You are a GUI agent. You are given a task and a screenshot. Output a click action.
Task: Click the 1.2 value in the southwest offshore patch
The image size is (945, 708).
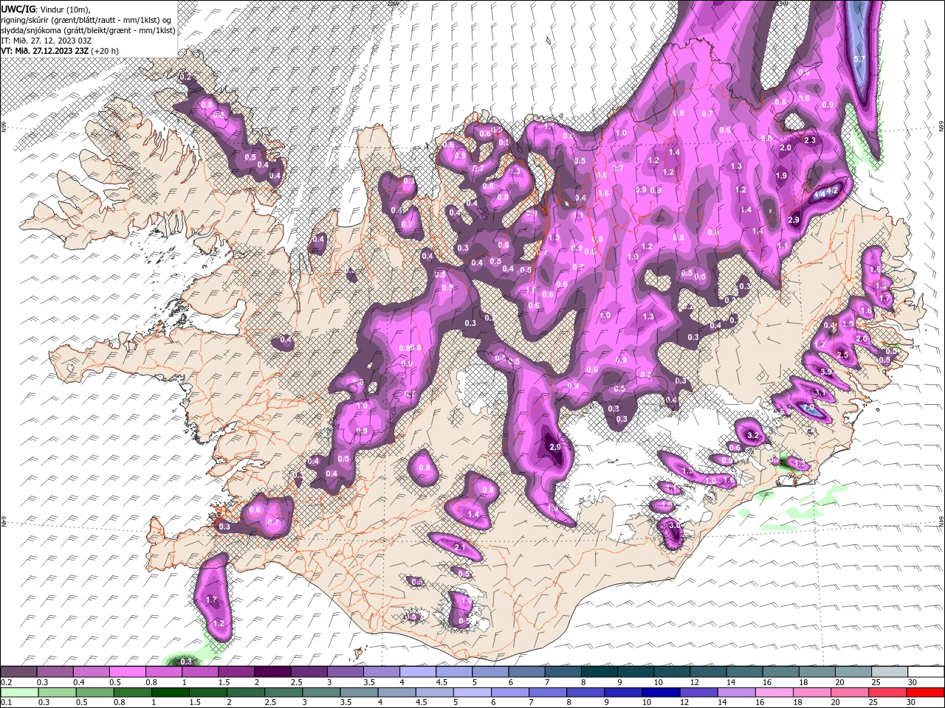pyautogui.click(x=218, y=623)
